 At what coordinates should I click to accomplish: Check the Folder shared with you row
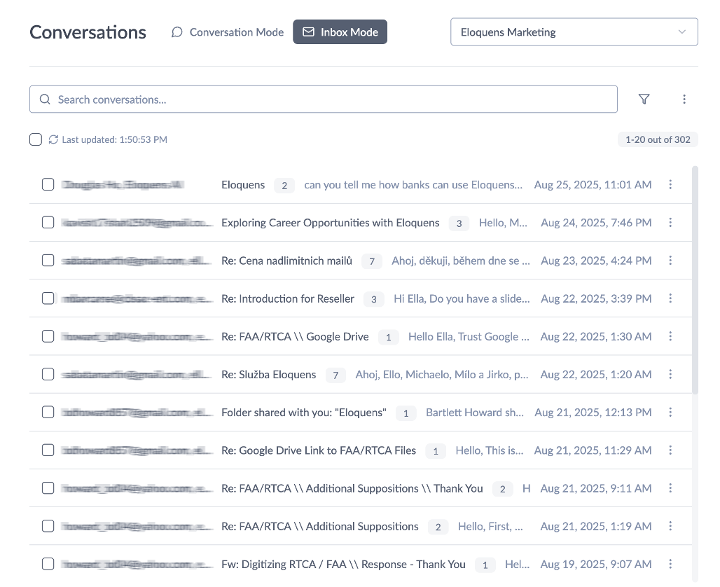pos(48,413)
